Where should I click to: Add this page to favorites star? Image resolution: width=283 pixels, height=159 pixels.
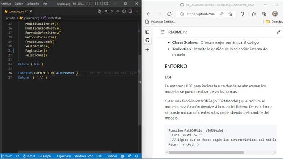[x=230, y=14]
